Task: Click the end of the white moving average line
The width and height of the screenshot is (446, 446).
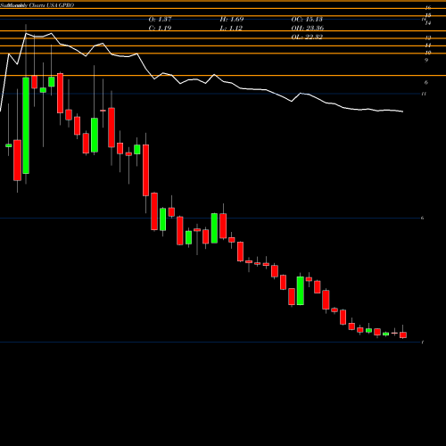Action: [402, 111]
